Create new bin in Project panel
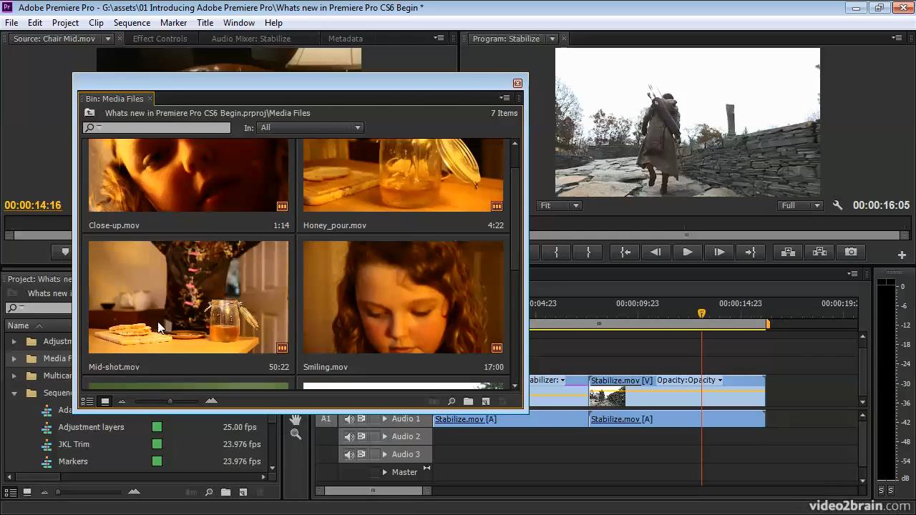The image size is (916, 515). tap(225, 492)
